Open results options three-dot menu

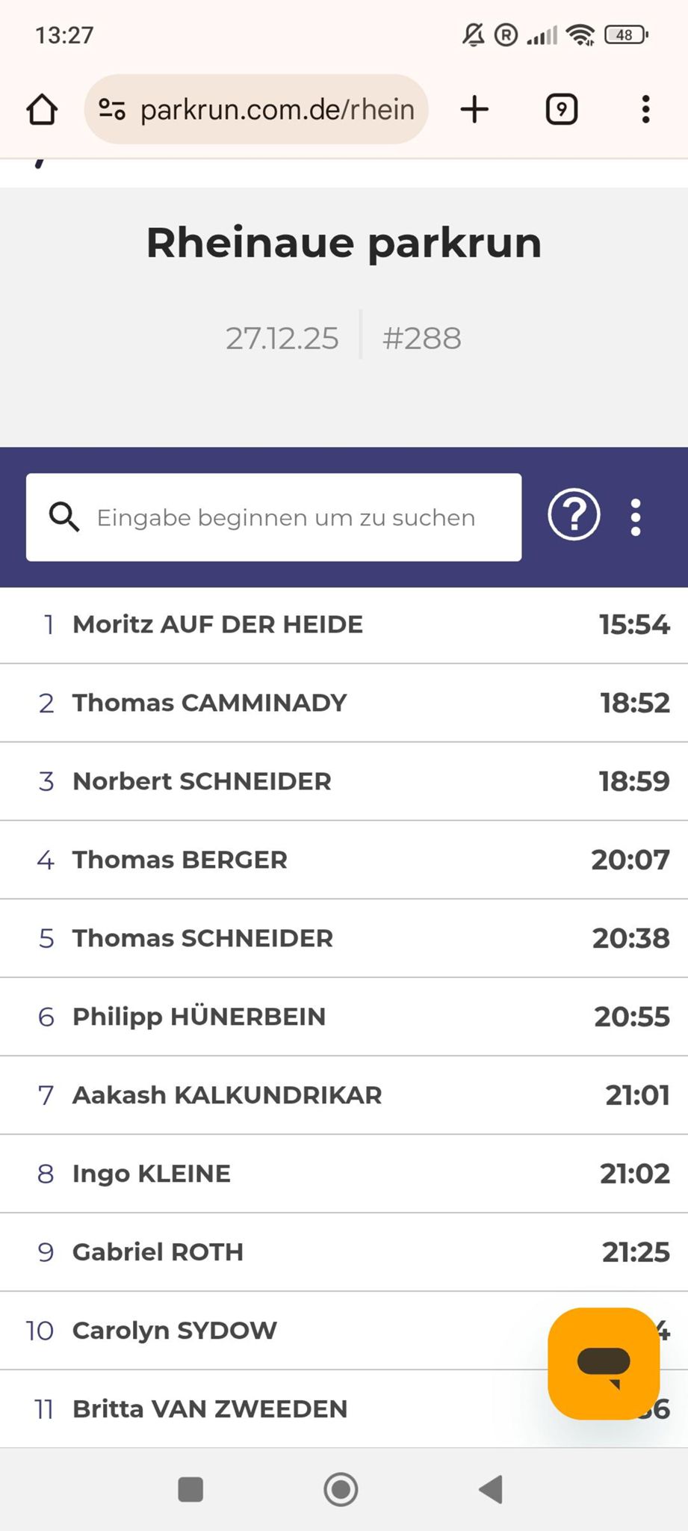[x=636, y=517]
